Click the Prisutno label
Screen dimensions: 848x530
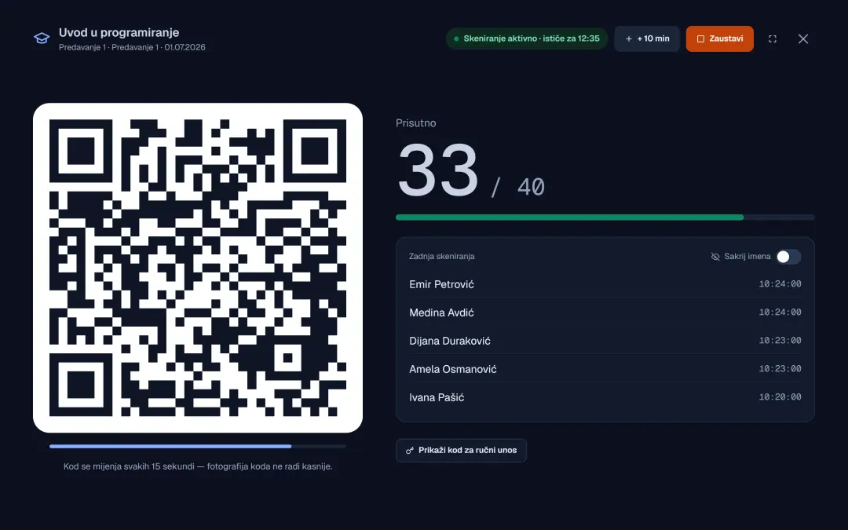pyautogui.click(x=416, y=122)
